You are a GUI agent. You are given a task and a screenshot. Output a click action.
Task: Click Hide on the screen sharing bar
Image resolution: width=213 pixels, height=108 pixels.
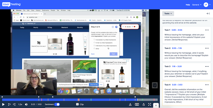(x=101, y=85)
